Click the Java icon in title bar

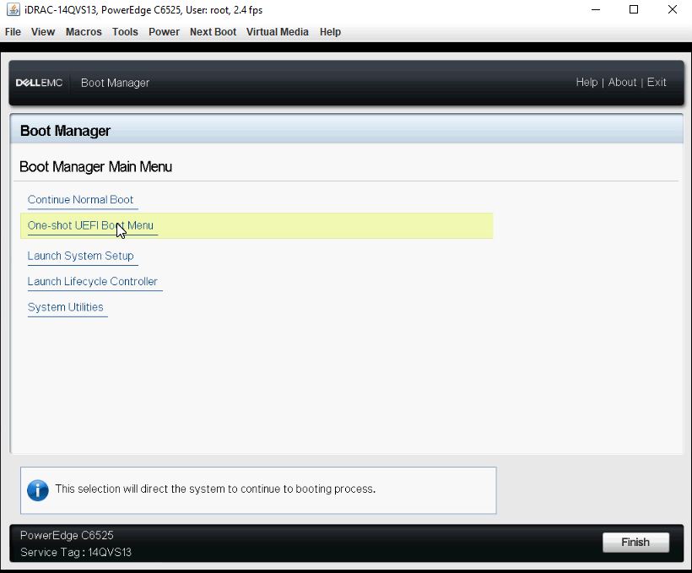click(x=13, y=10)
